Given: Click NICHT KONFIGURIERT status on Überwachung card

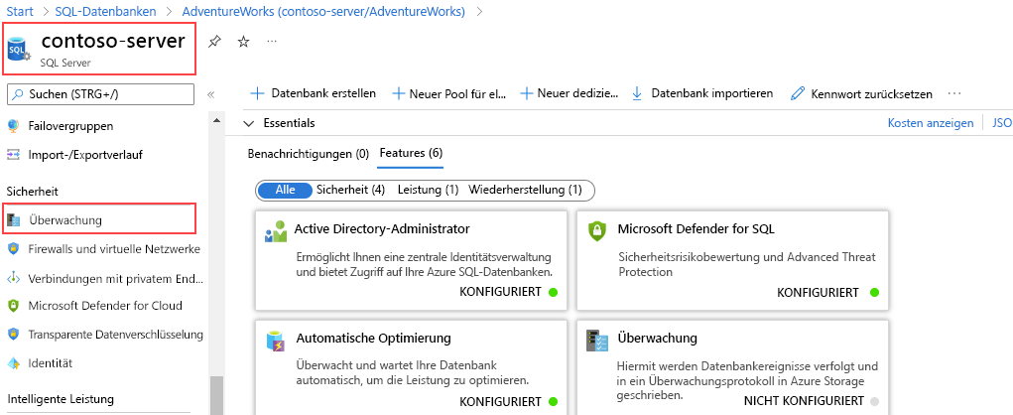Looking at the screenshot, I should pos(804,401).
